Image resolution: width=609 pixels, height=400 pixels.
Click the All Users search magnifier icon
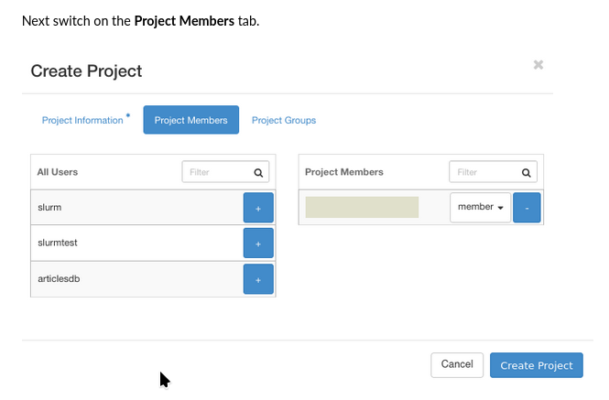coord(259,172)
